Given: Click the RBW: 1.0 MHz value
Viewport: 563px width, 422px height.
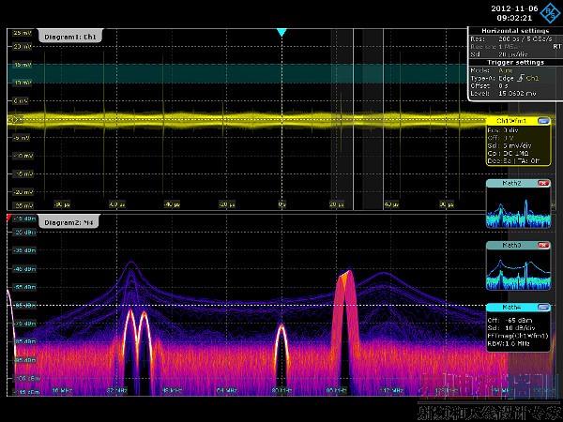Looking at the screenshot, I should (509, 344).
